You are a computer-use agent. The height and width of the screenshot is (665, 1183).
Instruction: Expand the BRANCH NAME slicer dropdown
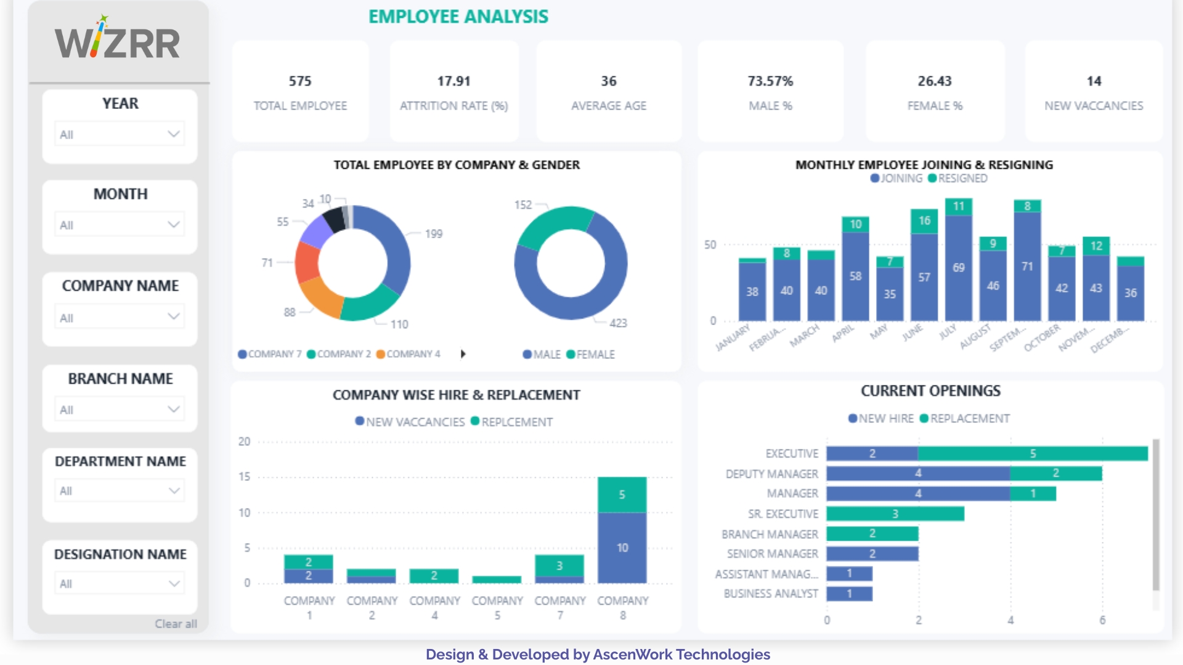pos(120,409)
